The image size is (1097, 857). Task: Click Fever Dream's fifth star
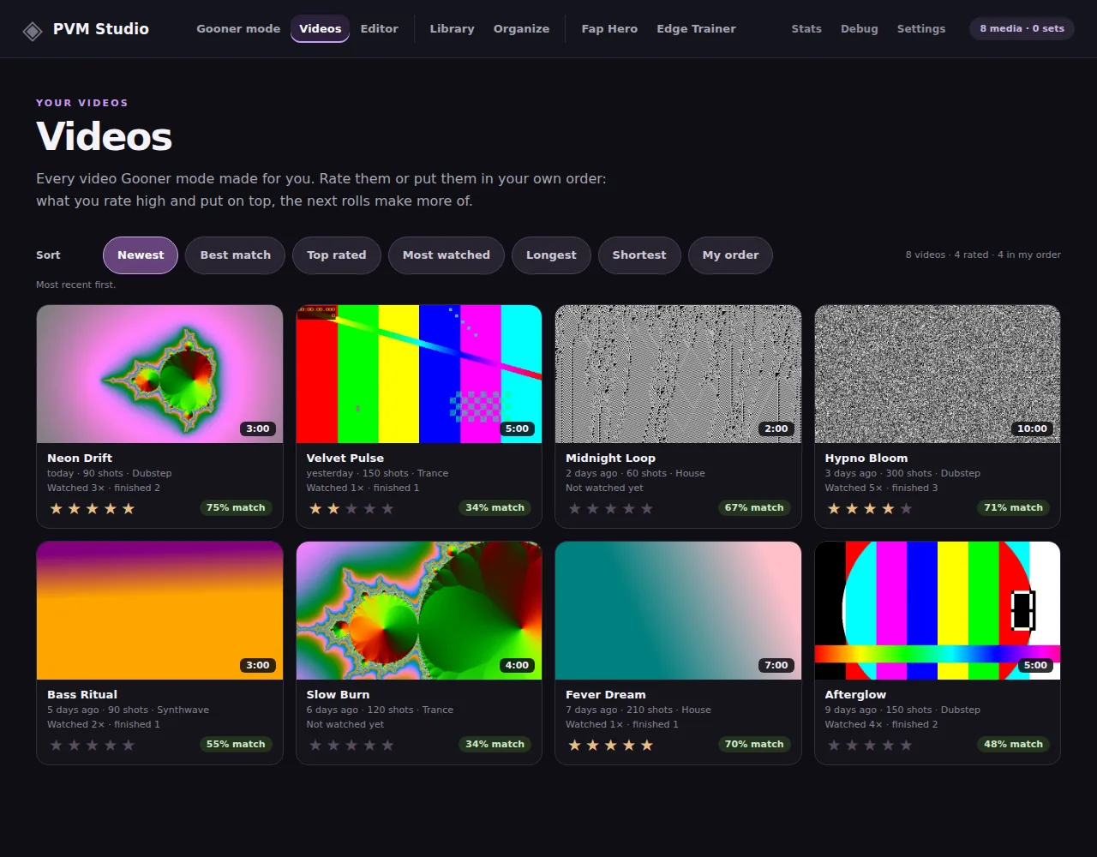[647, 745]
